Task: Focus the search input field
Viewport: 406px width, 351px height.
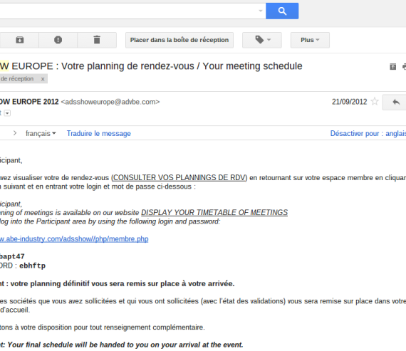Action: [128, 11]
